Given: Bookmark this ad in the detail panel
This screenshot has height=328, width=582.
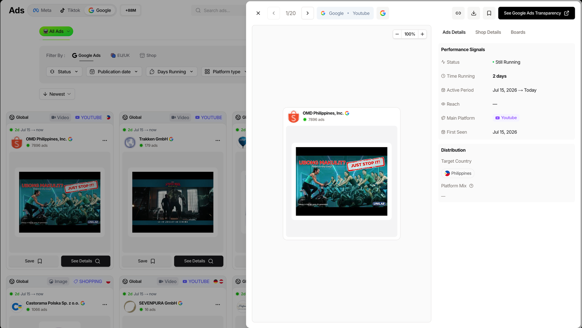Looking at the screenshot, I should 489,13.
